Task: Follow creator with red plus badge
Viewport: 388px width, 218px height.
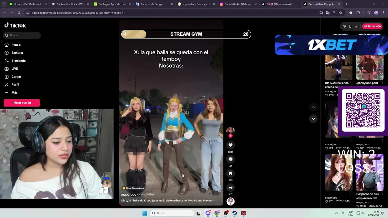Action: 230,136
